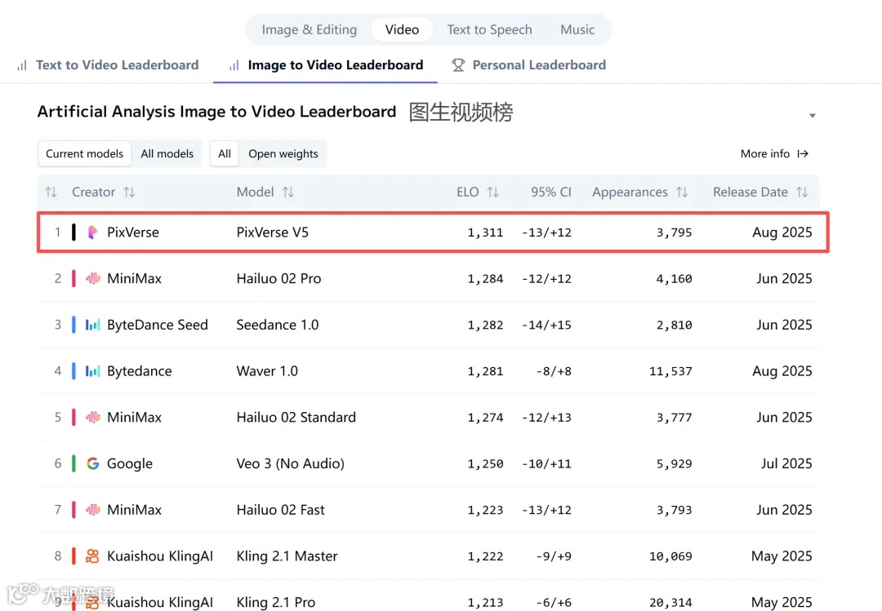Click Bytedance logo in Waver 1.0 row

coord(93,371)
